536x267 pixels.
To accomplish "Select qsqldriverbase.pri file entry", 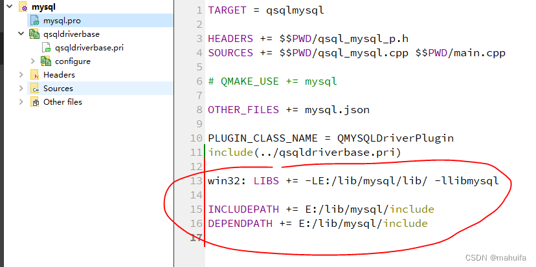I will [89, 48].
